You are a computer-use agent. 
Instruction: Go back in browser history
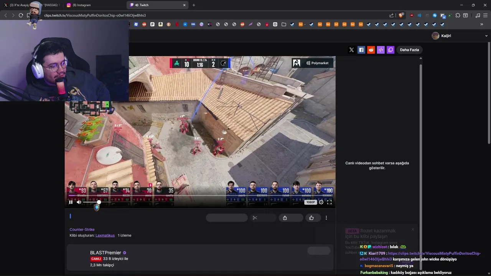[x=5, y=15]
